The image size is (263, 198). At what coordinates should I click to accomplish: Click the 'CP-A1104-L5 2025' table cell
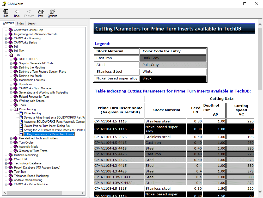click(119, 137)
